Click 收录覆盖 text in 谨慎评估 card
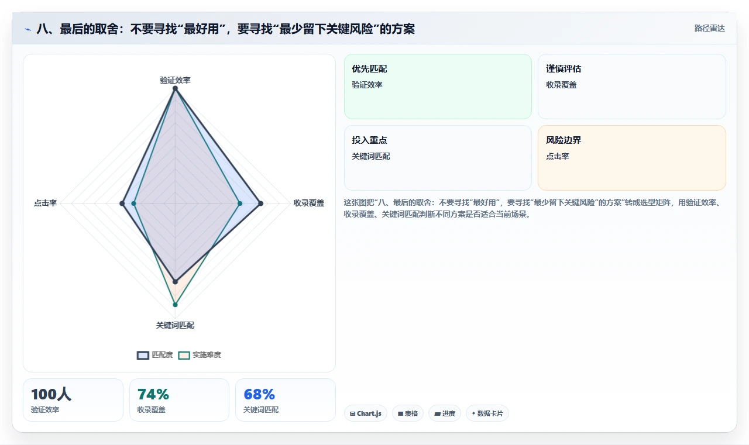This screenshot has width=749, height=445. tap(561, 85)
